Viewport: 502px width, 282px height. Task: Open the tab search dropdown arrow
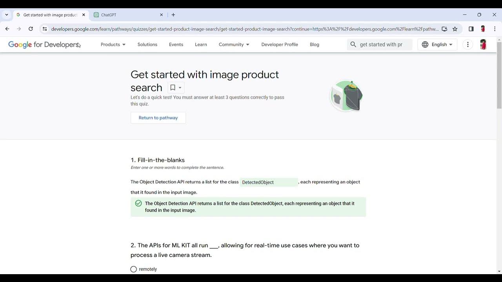point(6,15)
